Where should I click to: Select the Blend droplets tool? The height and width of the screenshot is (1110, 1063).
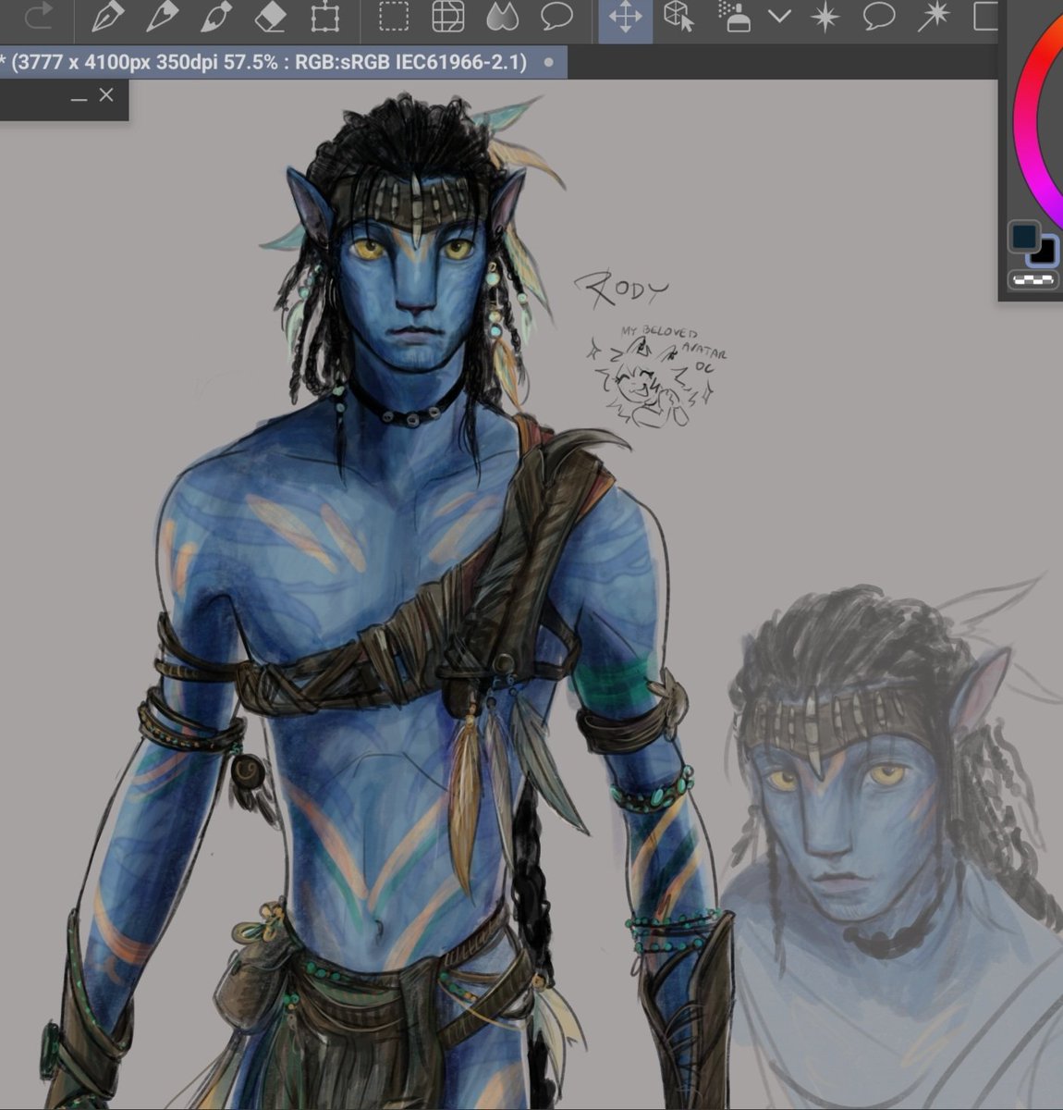pyautogui.click(x=502, y=18)
